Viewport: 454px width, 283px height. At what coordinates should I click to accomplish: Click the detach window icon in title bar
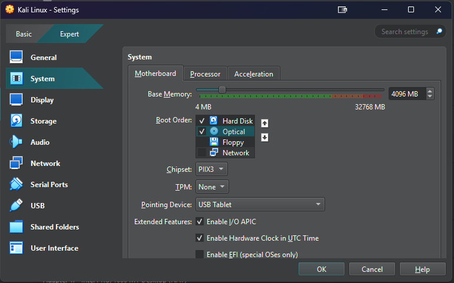coord(342,9)
